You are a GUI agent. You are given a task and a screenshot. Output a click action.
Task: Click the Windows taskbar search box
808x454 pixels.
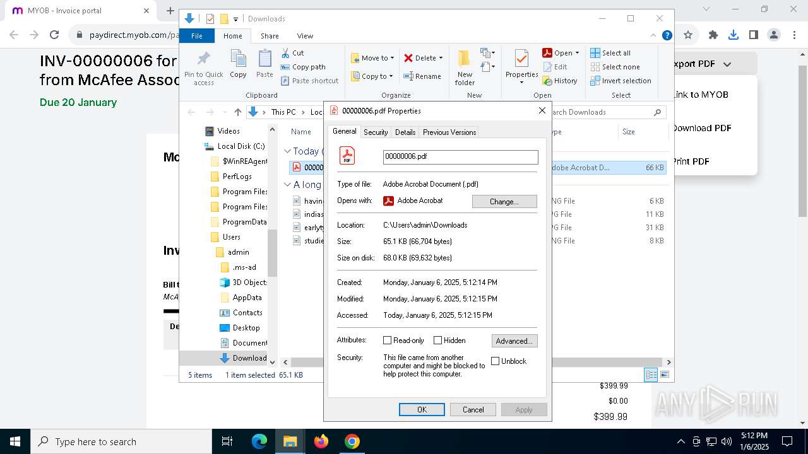point(121,441)
